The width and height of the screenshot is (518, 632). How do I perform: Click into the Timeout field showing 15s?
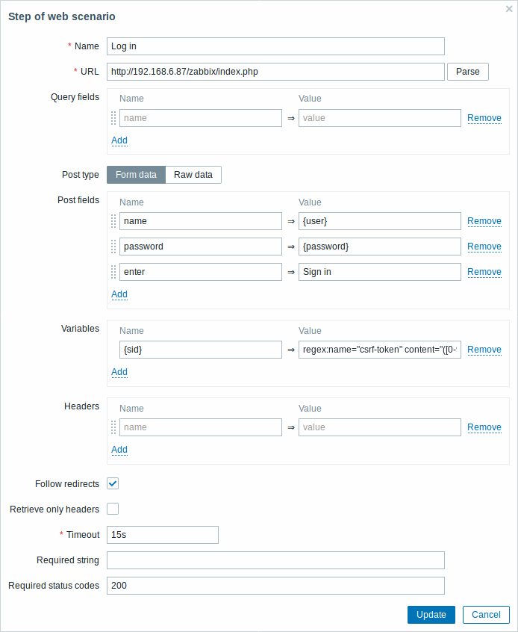tap(163, 535)
